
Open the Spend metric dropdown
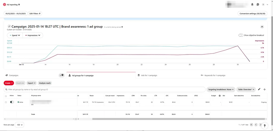pos(15,35)
